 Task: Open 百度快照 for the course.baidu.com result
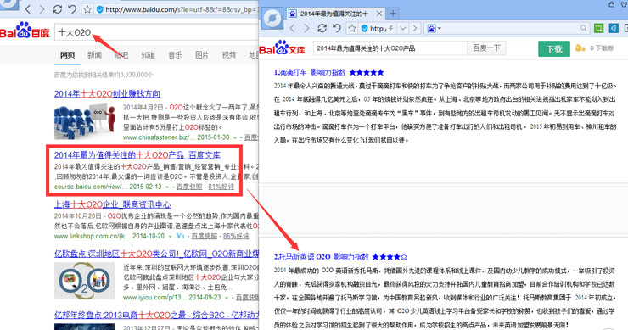pos(189,187)
